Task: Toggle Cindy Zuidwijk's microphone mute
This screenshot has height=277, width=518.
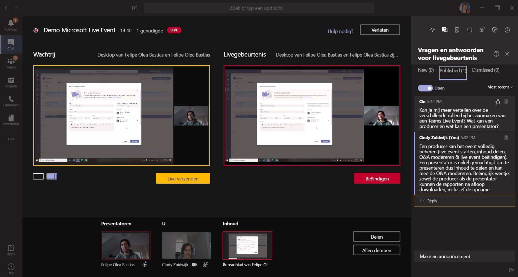Action: (x=205, y=265)
